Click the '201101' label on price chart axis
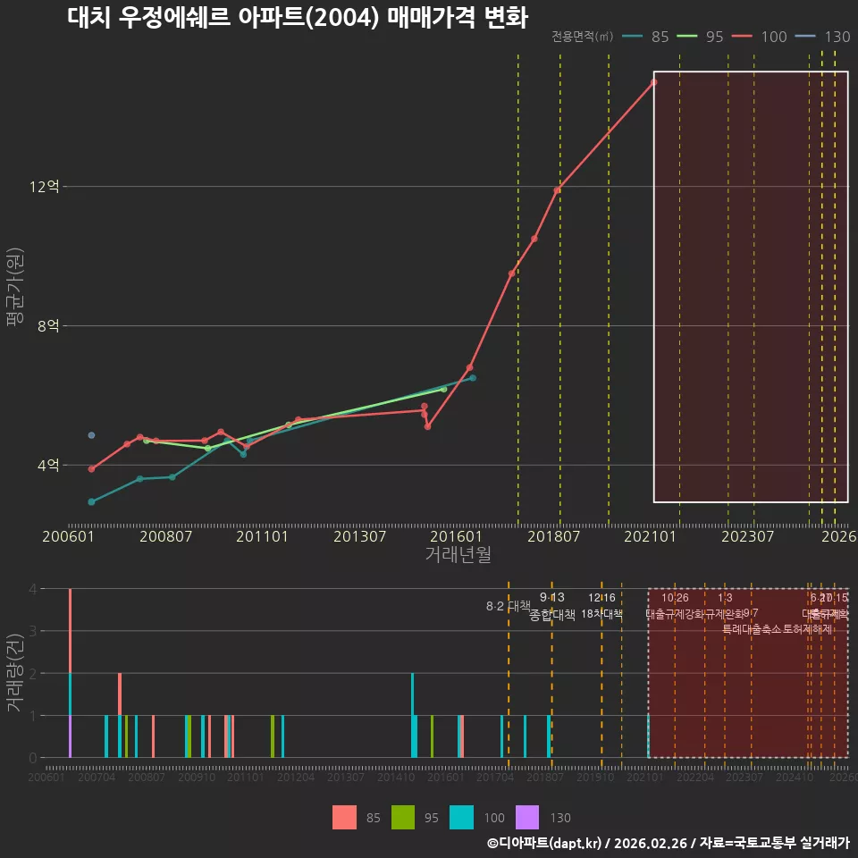Viewport: 858px width, 858px height. click(x=262, y=536)
